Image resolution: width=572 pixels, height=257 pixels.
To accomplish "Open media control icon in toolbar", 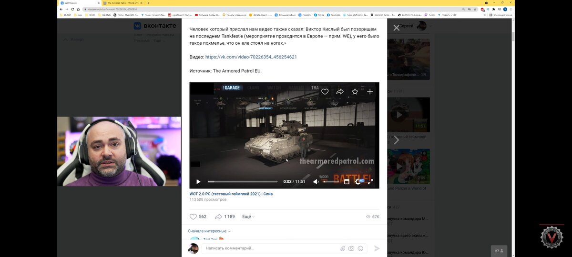I will tap(499, 9).
